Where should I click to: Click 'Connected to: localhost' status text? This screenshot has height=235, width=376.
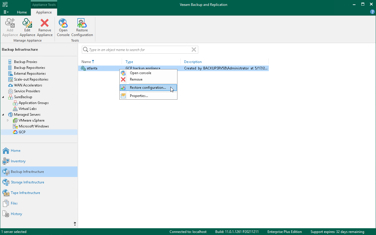point(188,232)
